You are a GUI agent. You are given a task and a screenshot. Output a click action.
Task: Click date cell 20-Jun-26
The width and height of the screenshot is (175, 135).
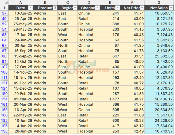pyautogui.click(x=21, y=131)
